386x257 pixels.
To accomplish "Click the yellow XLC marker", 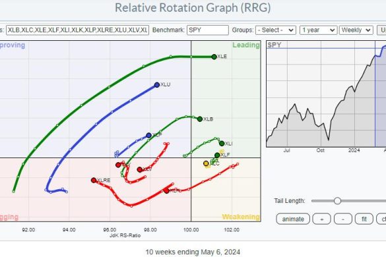I will coord(206,163).
